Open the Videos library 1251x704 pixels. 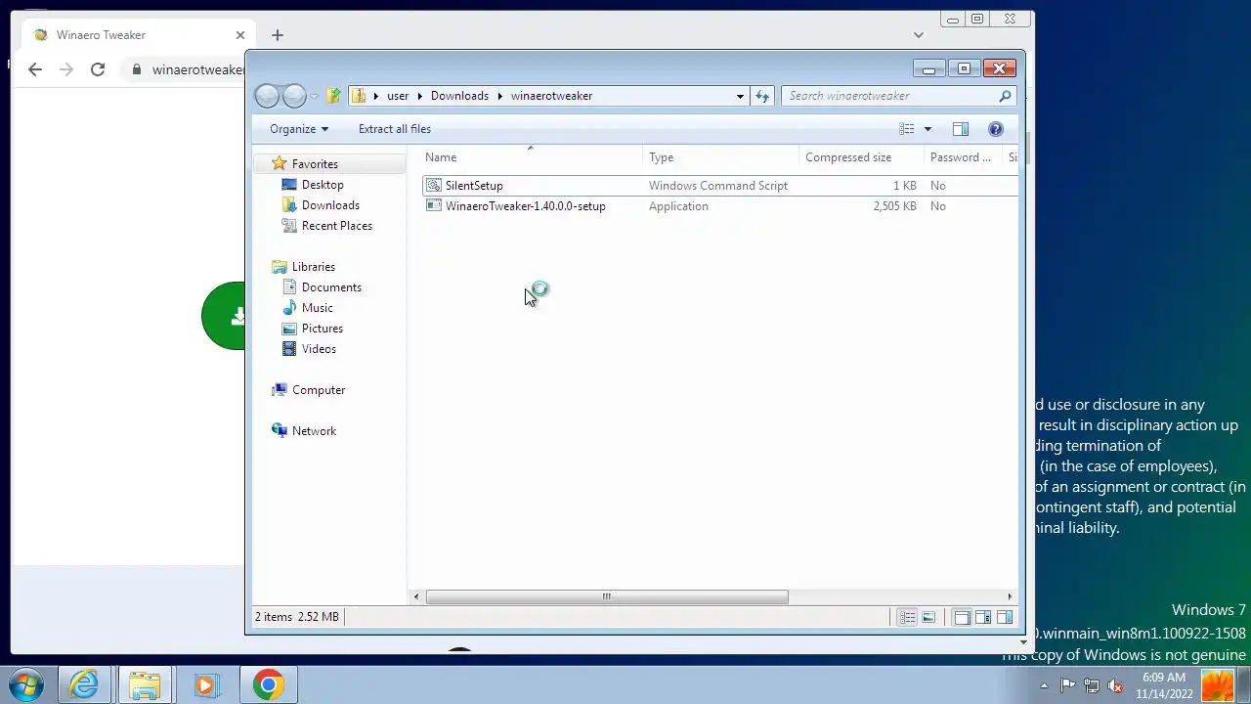(x=319, y=349)
